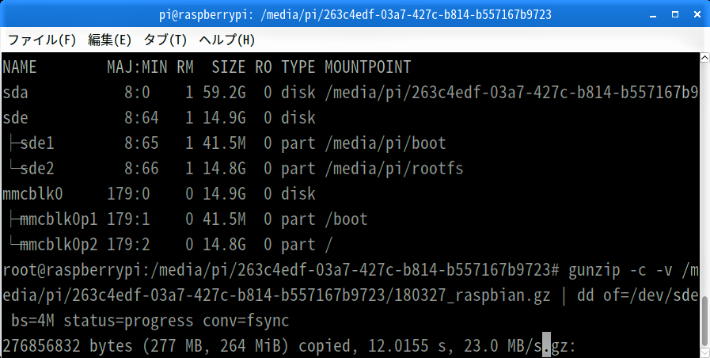This screenshot has width=710, height=358.
Task: Click the empty scrollbar track above thumb
Action: pos(705,179)
